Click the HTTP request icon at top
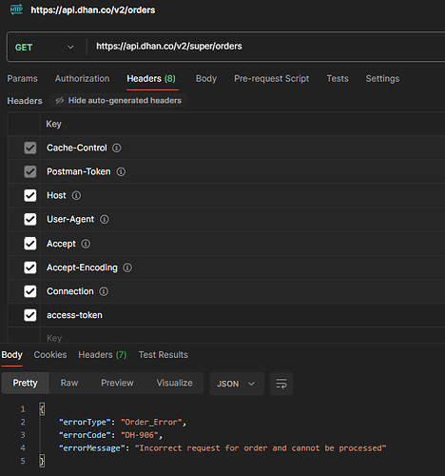This screenshot has width=445, height=476. 16,10
